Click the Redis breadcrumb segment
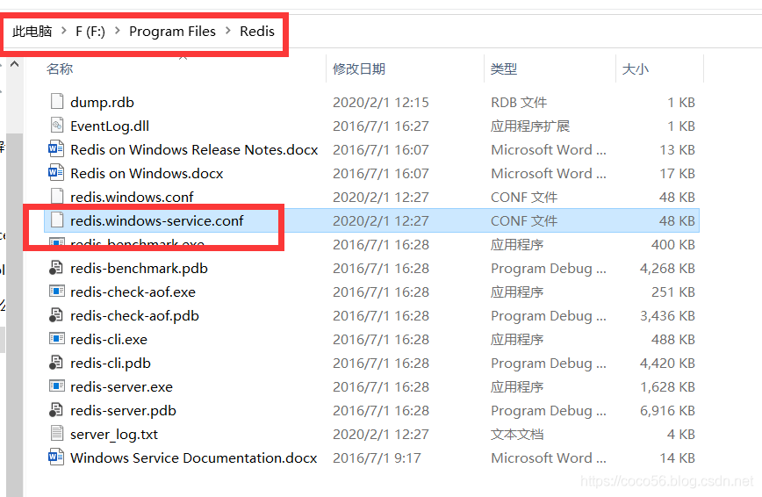This screenshot has height=497, width=762. coord(257,31)
